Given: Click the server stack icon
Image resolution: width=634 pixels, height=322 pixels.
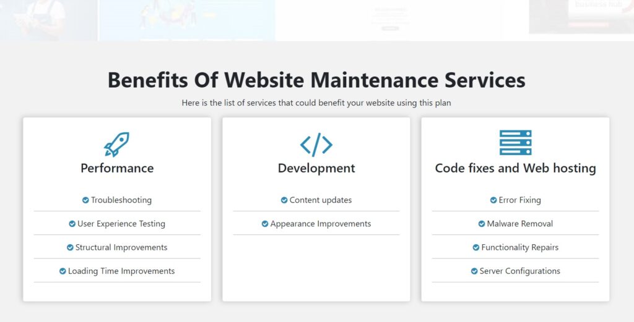Looking at the screenshot, I should click(515, 143).
